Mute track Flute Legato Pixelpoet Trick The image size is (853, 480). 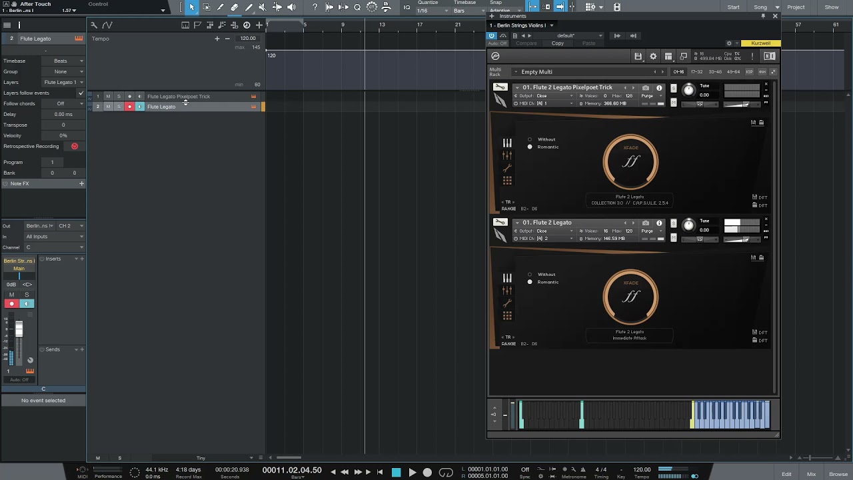(x=108, y=97)
